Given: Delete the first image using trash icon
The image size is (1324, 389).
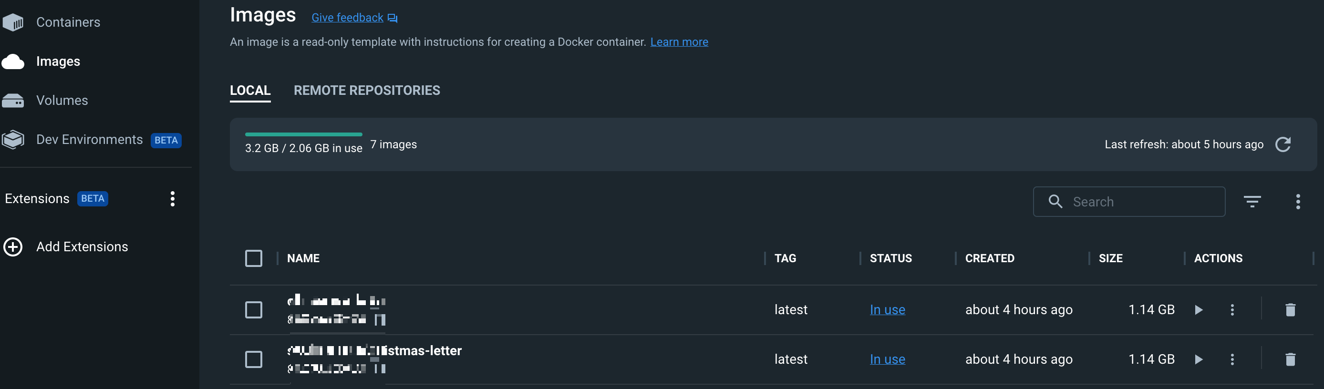Looking at the screenshot, I should point(1290,309).
